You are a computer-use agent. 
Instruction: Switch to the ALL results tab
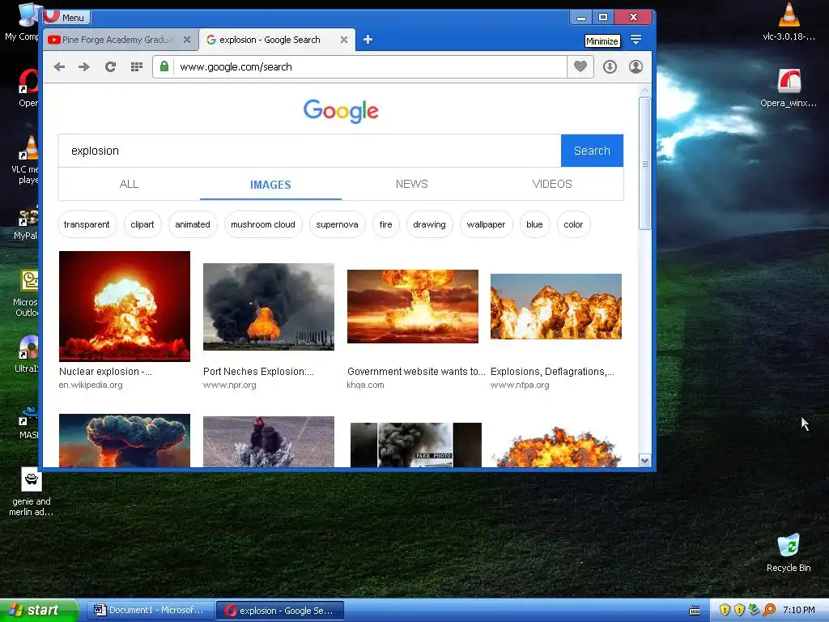[129, 184]
